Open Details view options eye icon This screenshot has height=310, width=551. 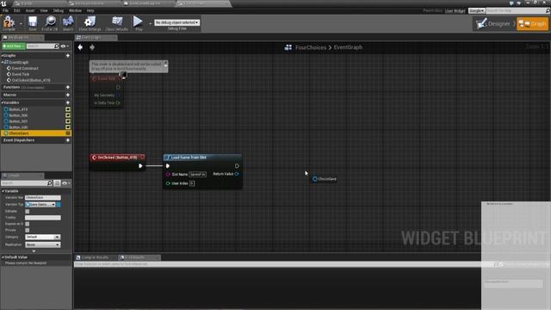coord(65,183)
